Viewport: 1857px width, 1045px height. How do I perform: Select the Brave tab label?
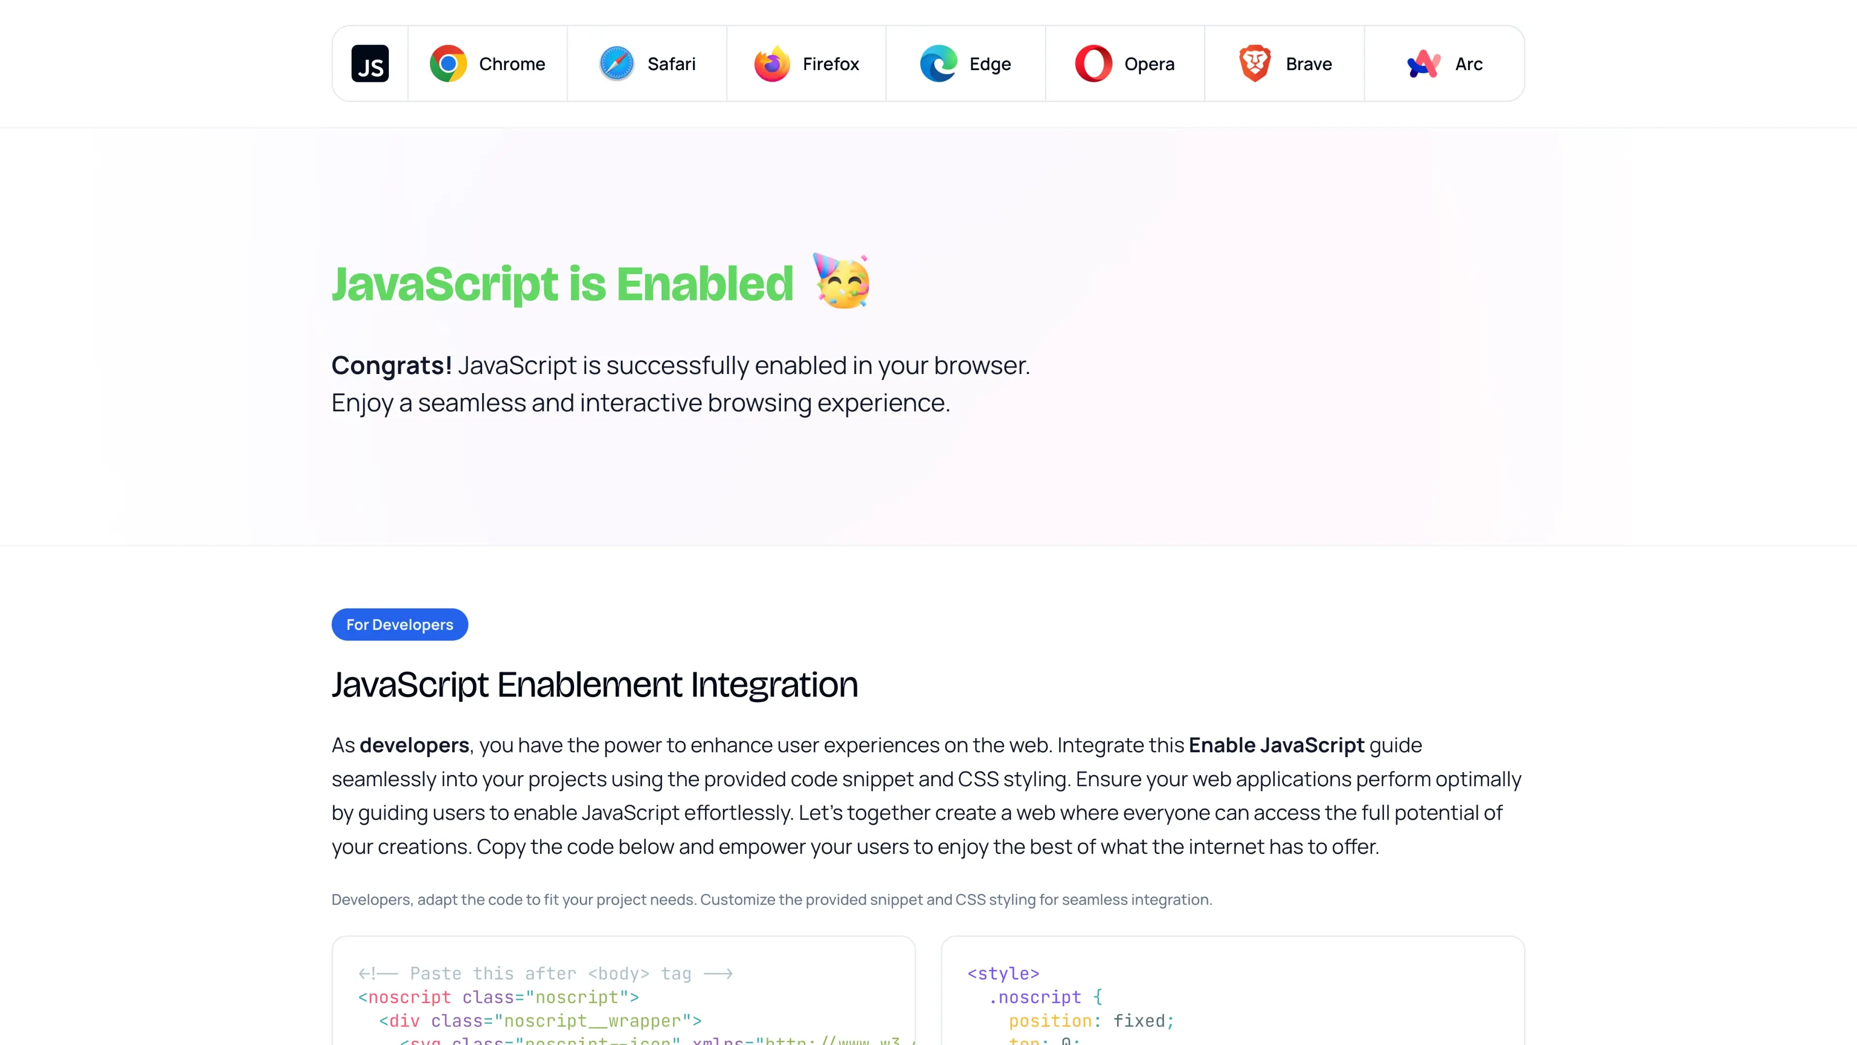click(x=1309, y=64)
